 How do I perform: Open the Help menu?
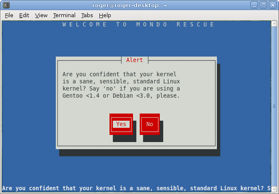tap(105, 16)
